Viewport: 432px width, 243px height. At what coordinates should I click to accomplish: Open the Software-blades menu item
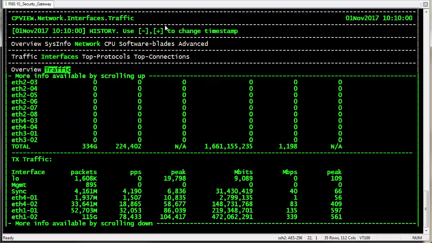[147, 44]
